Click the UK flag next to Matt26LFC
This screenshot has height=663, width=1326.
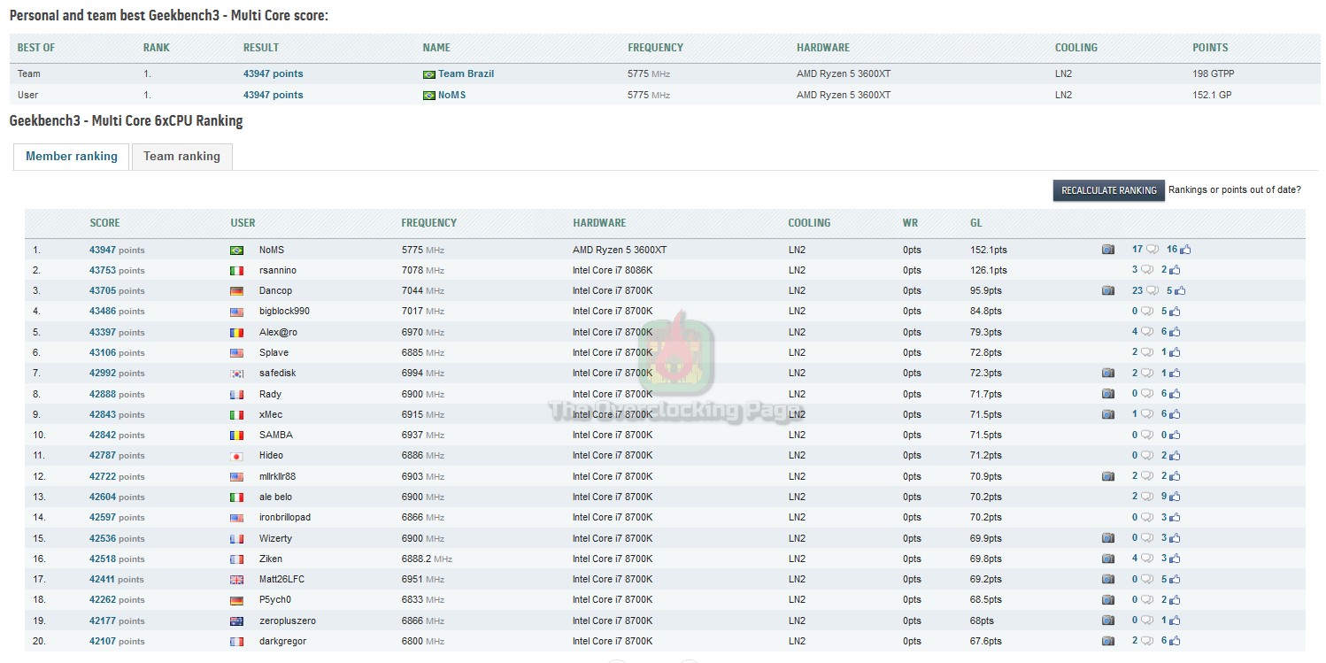pyautogui.click(x=236, y=579)
